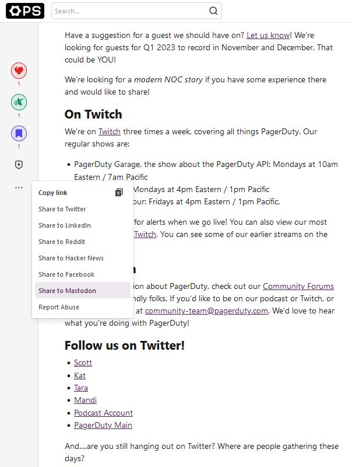The image size is (352, 467).
Task: Choose Share to Hacker News
Action: point(71,258)
